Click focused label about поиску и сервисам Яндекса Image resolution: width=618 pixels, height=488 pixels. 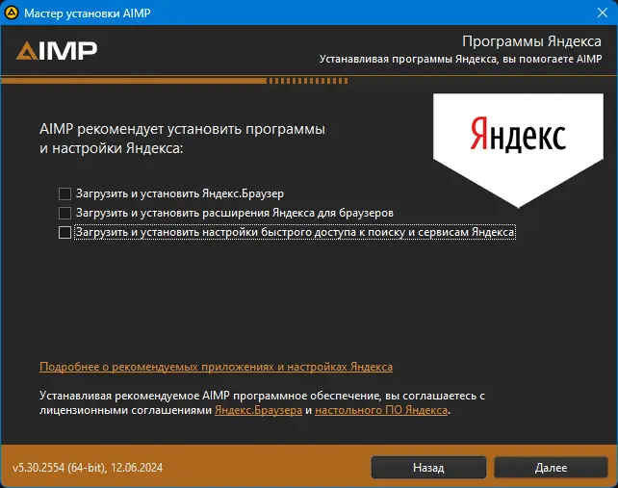tap(295, 232)
